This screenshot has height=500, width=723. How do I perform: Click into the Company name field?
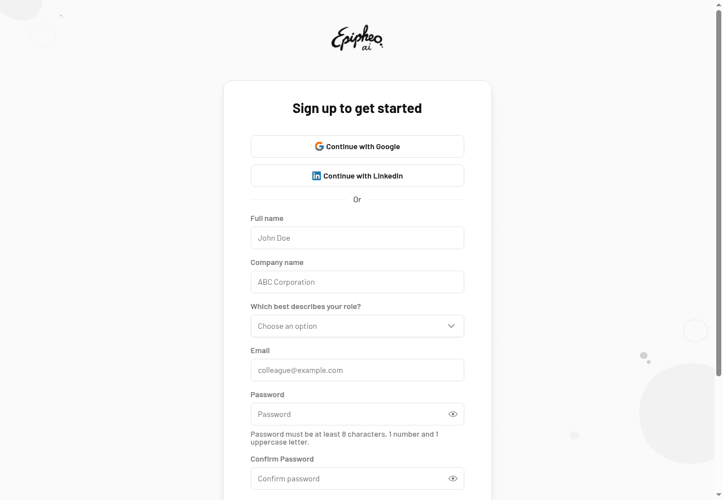tap(357, 282)
